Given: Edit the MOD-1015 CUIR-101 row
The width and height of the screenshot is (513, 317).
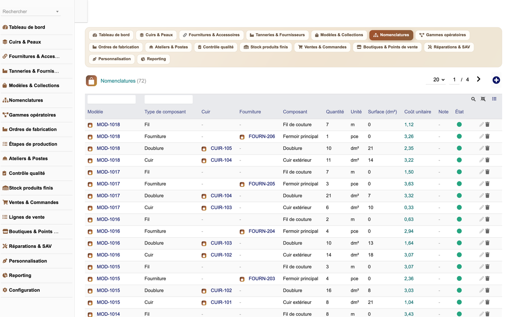Looking at the screenshot, I should [481, 302].
